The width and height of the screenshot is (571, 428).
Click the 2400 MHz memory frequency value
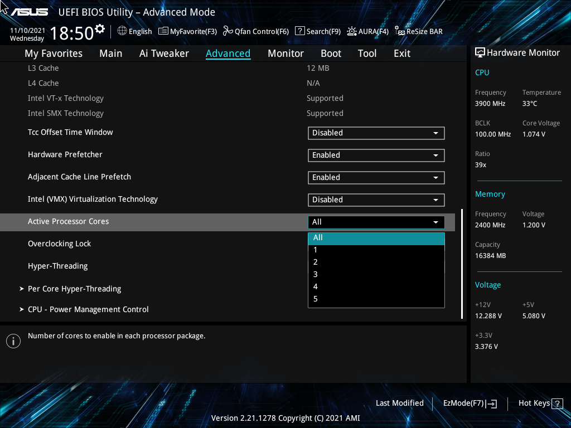pyautogui.click(x=490, y=225)
